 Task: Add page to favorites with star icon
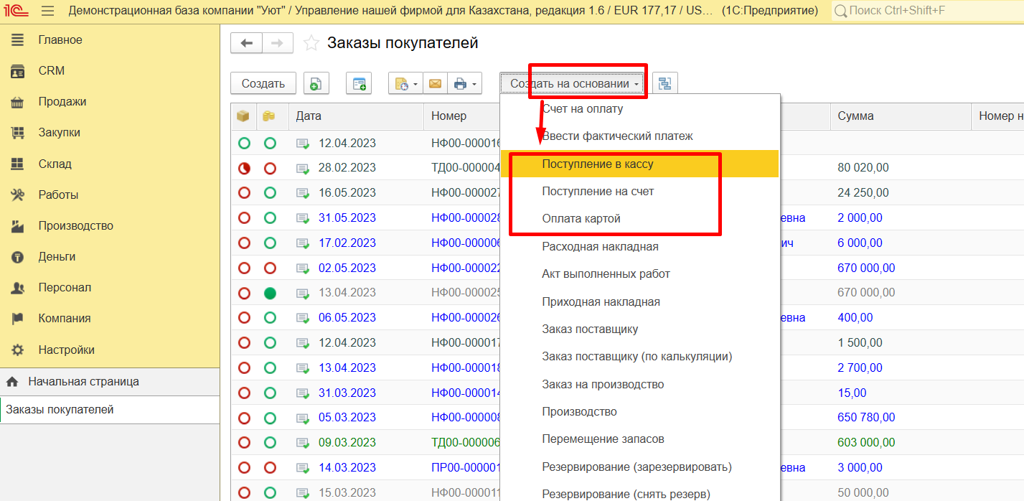pos(311,44)
